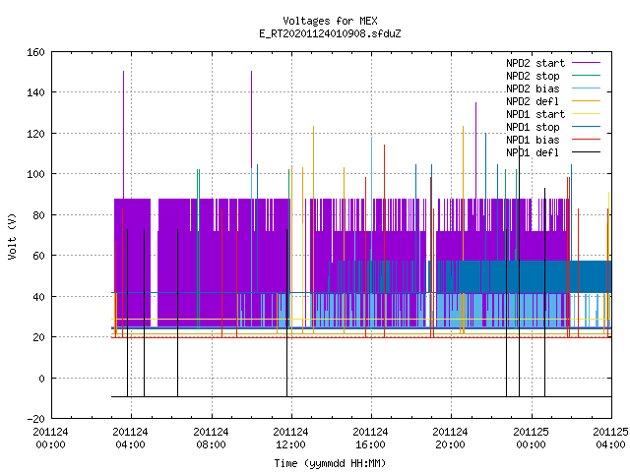Click the 201124 12:00 x-axis tick label
Screen dimensions: 630x472
290,439
